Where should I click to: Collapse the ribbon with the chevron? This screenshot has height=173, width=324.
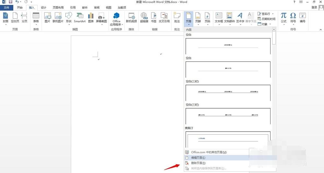click(321, 29)
